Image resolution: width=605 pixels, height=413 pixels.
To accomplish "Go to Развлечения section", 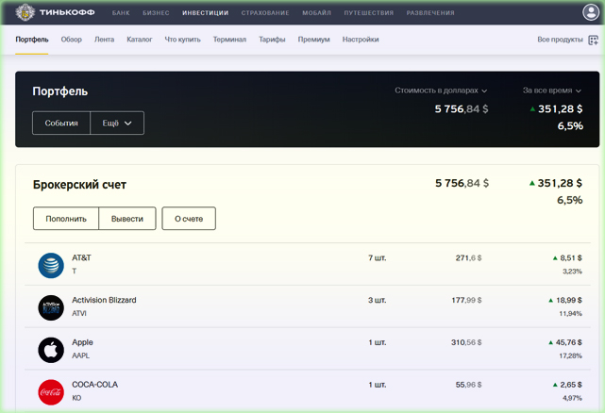I will pyautogui.click(x=430, y=12).
